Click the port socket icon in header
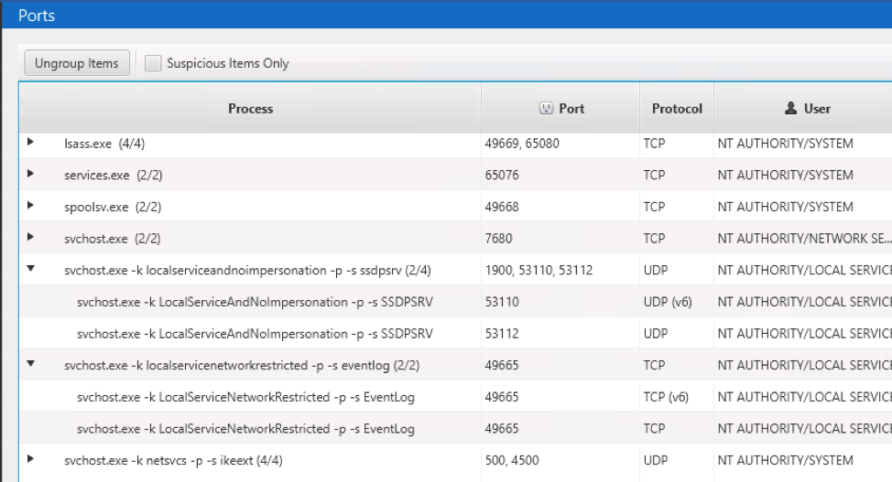The width and height of the screenshot is (892, 482). click(546, 108)
